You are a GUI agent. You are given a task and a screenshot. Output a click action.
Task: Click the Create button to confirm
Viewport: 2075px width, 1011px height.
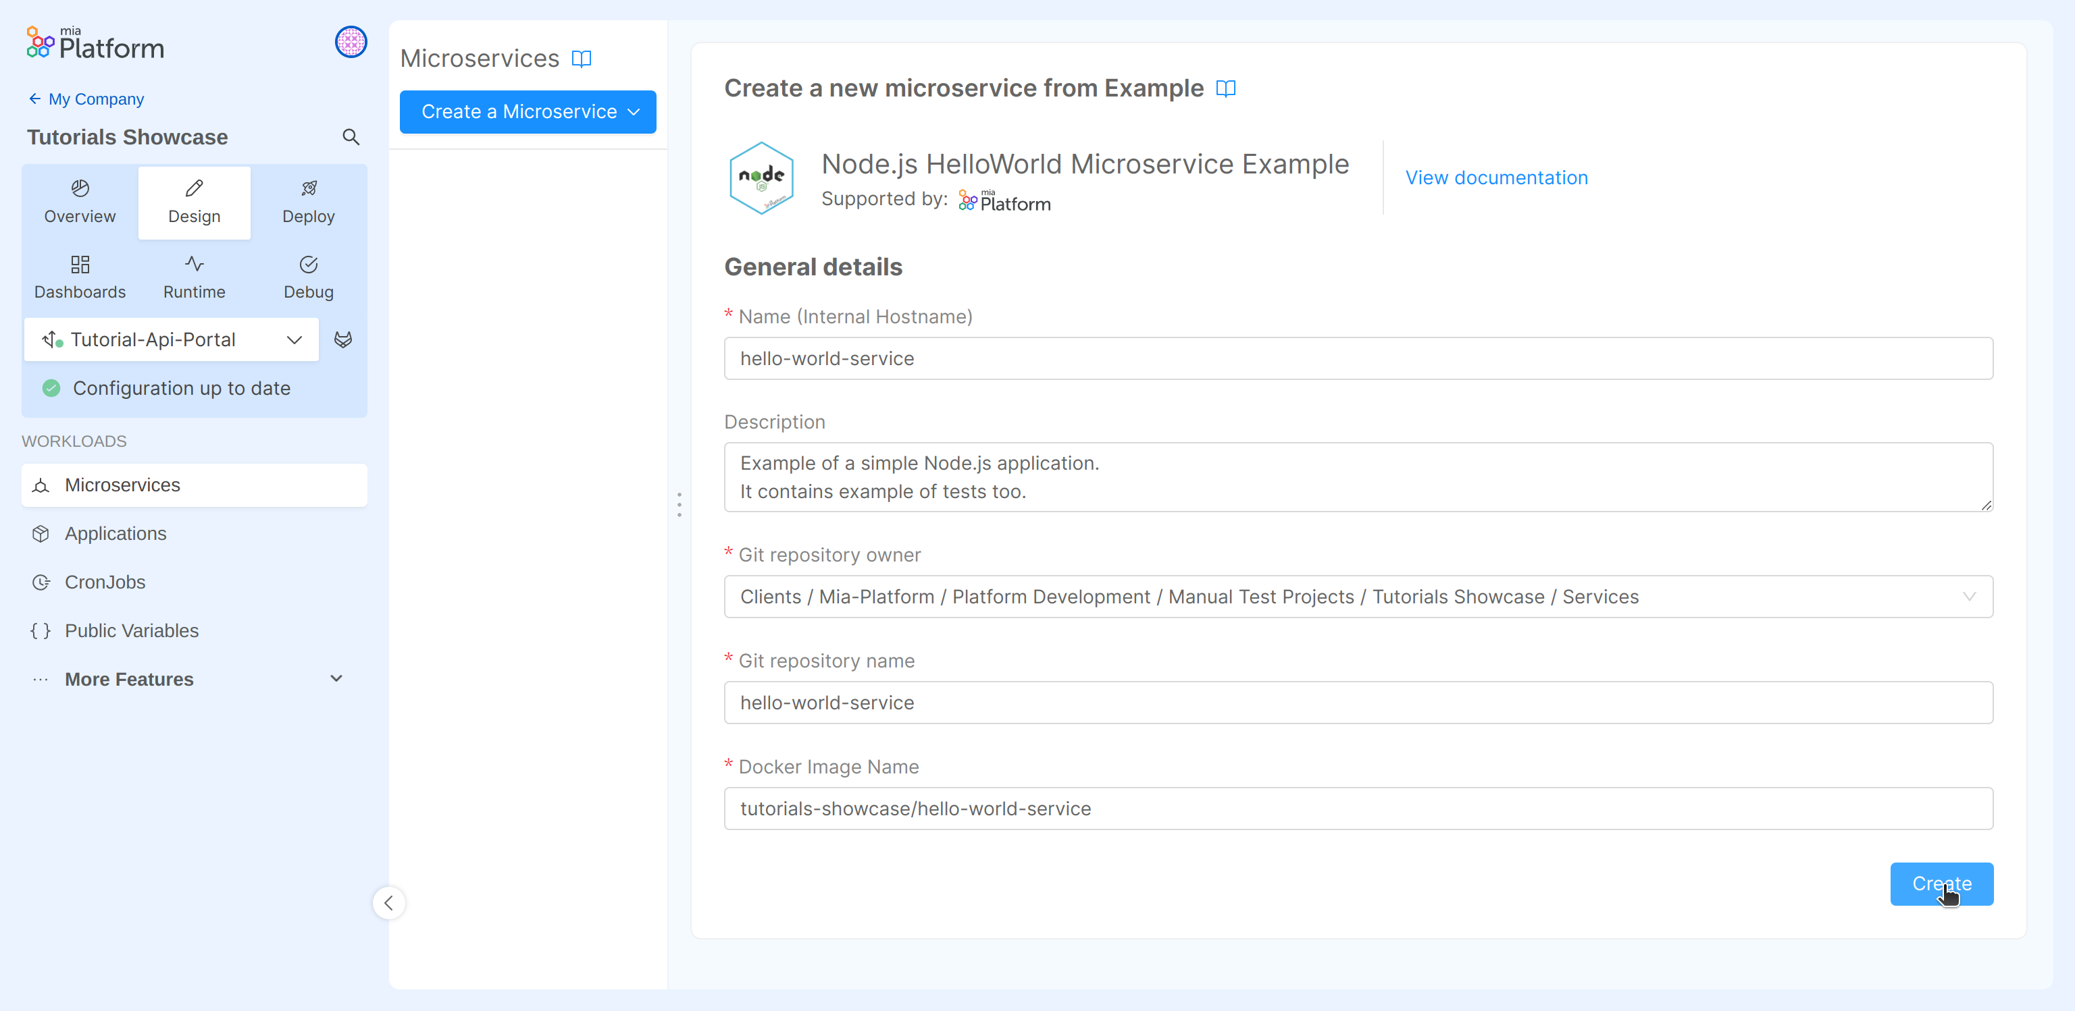pos(1942,883)
